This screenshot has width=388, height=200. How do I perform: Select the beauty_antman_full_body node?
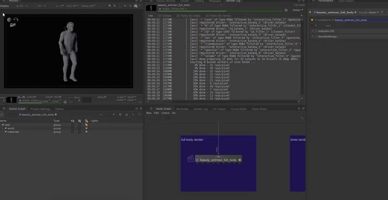click(x=218, y=160)
